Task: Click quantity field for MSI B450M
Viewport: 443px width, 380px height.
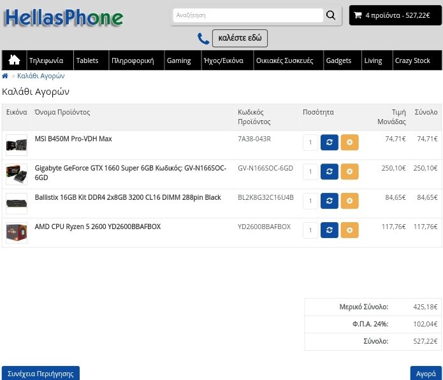Action: pyautogui.click(x=310, y=143)
